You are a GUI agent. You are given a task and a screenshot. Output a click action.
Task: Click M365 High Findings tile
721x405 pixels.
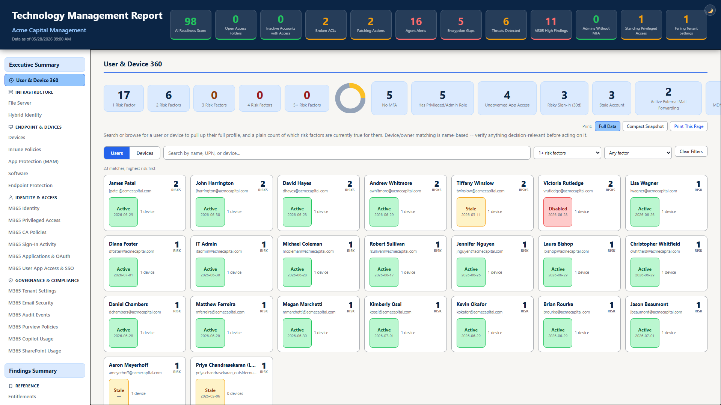551,24
